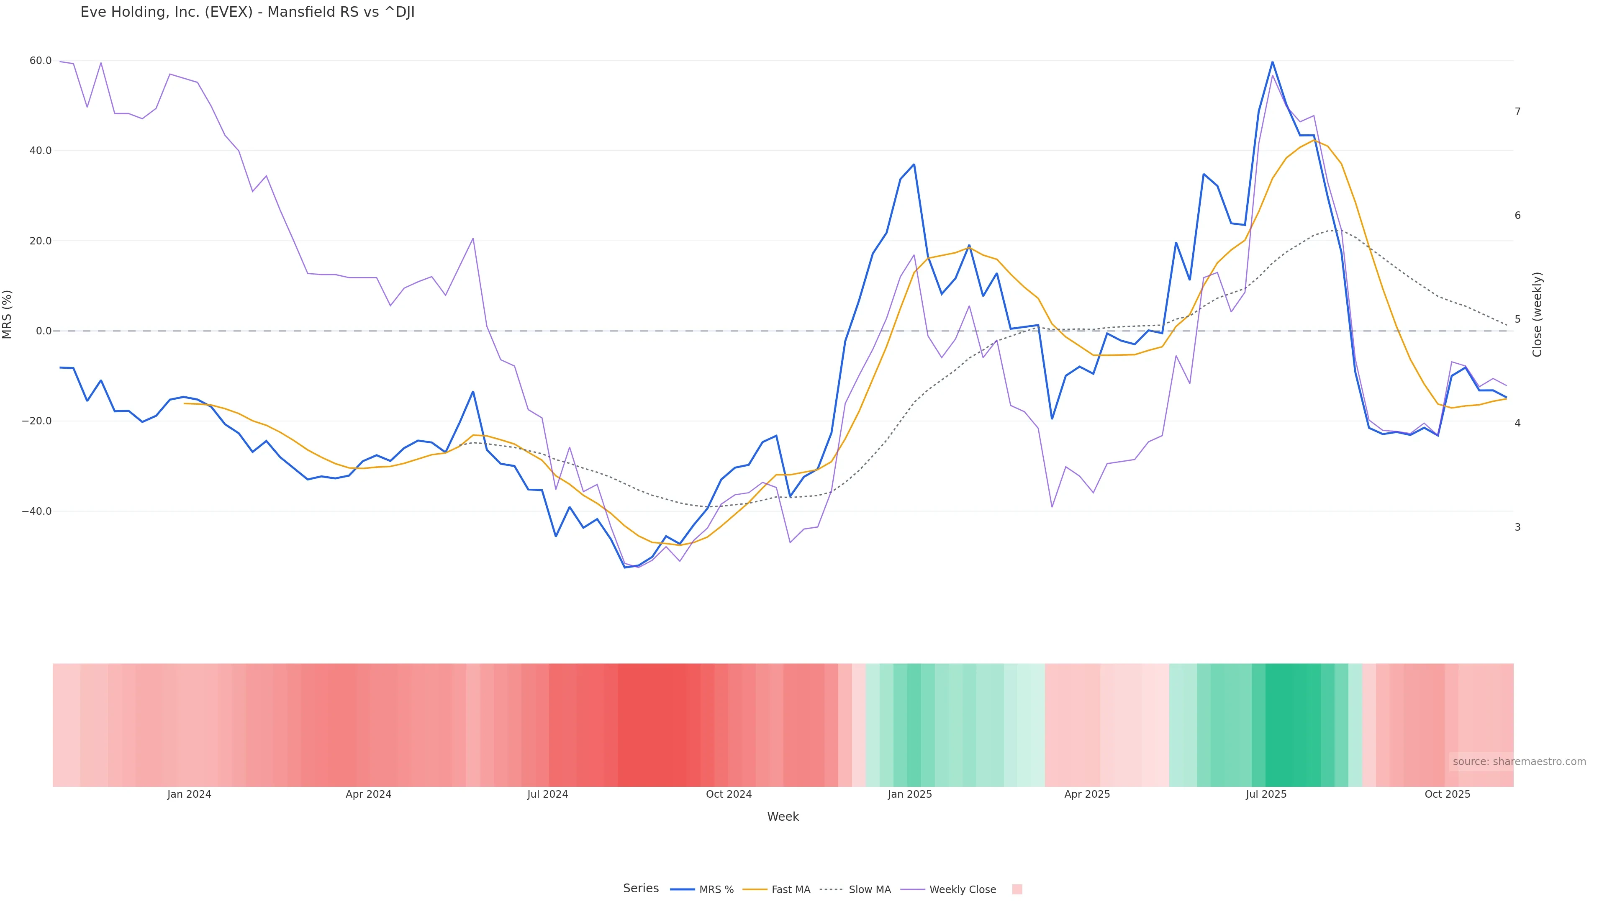Screen dimensions: 1607x904
Task: Click the −40.0 tick on MRS axis
Action: point(38,511)
